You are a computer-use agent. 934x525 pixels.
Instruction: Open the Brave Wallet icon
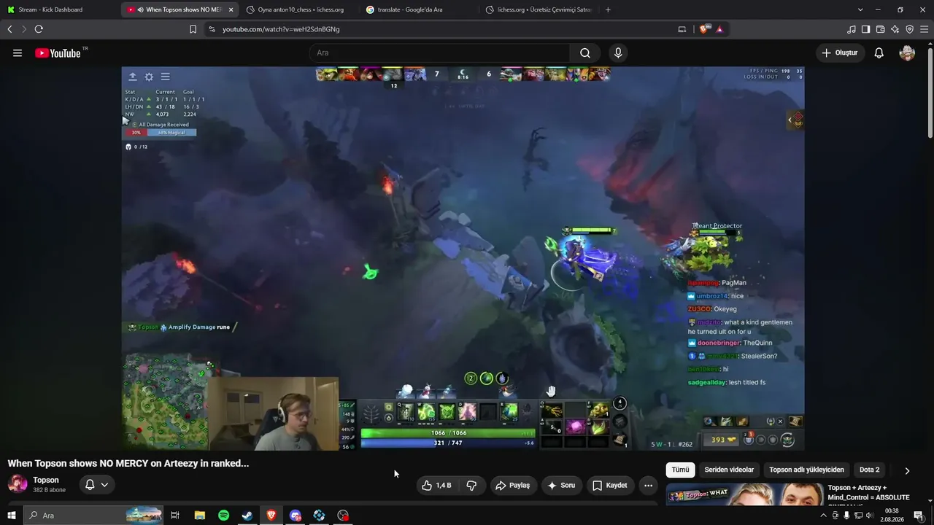(880, 29)
